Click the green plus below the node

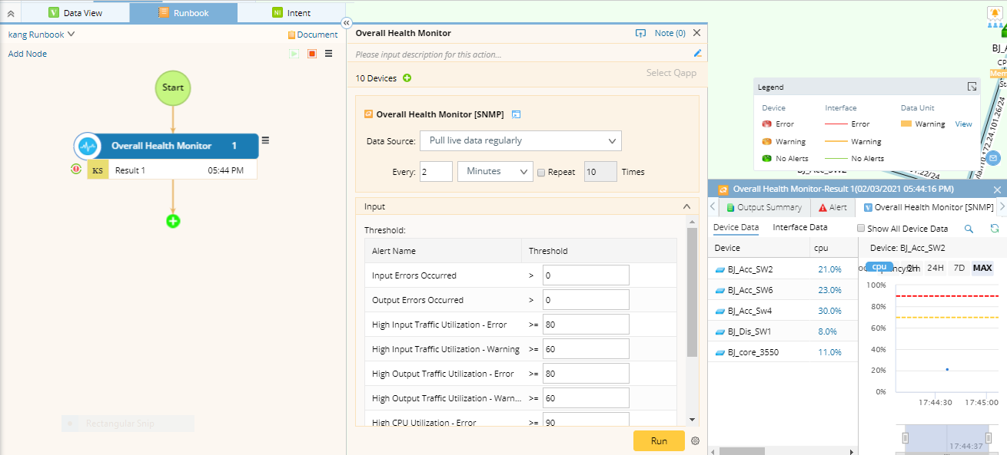pyautogui.click(x=173, y=221)
